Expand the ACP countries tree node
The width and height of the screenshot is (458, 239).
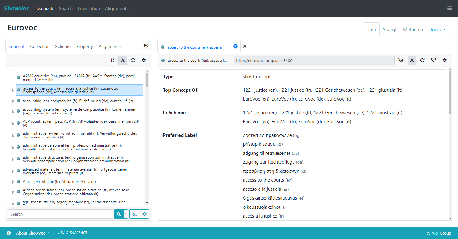[13, 124]
